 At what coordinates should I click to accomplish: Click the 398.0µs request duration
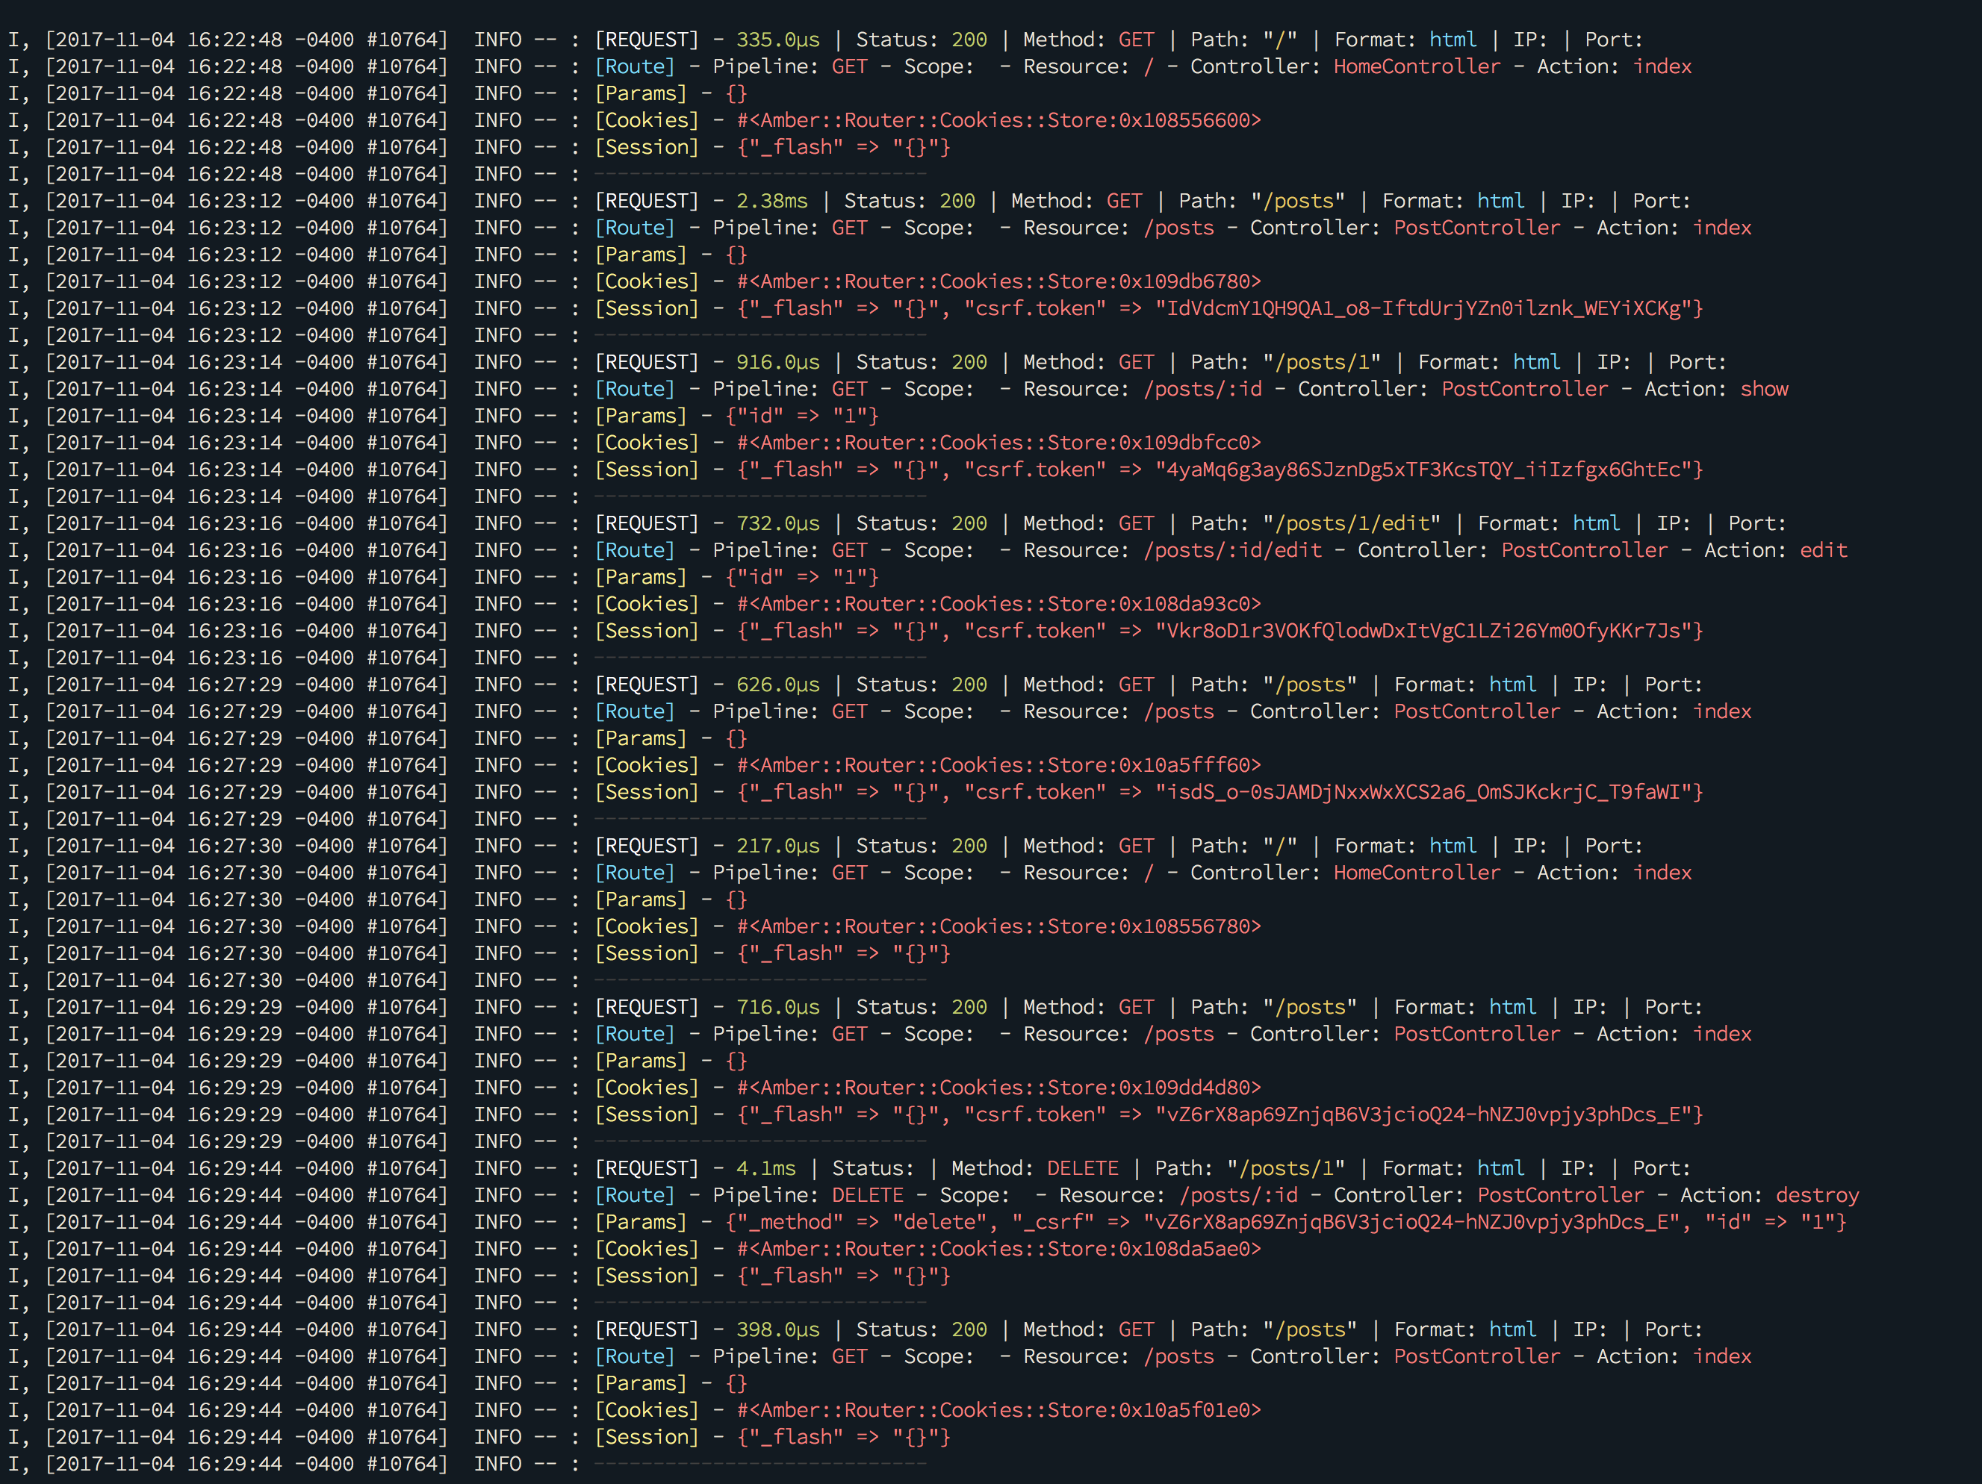[777, 1329]
